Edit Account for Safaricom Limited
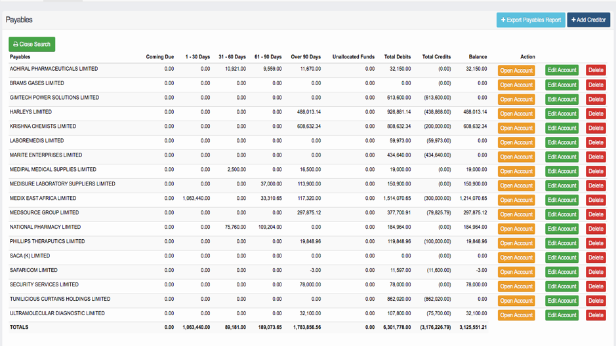The height and width of the screenshot is (346, 616). (562, 272)
